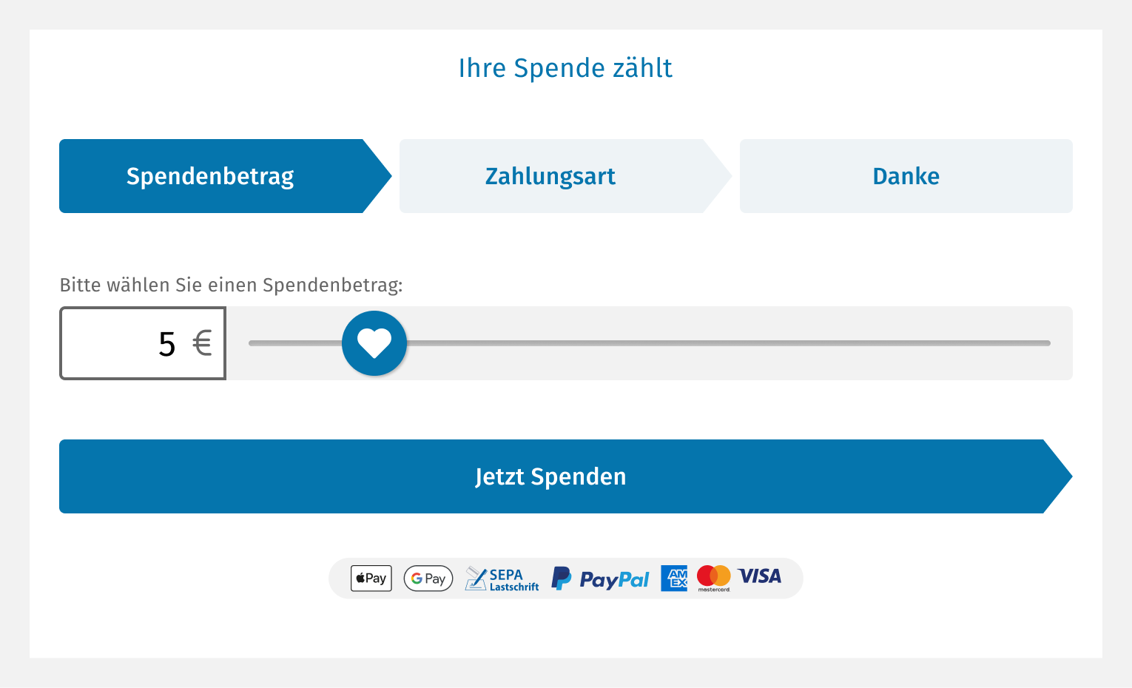Click the far right end of slider track
Image resolution: width=1132 pixels, height=688 pixels.
coord(1046,343)
